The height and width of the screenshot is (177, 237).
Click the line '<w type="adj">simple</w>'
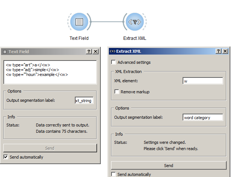(32, 70)
